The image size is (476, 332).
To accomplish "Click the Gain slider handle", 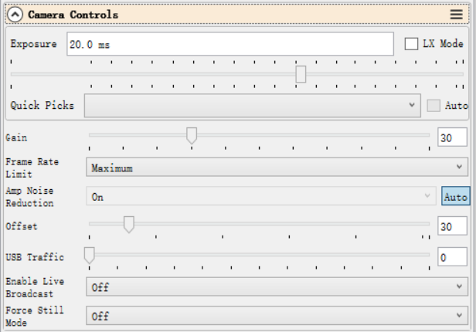I will [192, 135].
